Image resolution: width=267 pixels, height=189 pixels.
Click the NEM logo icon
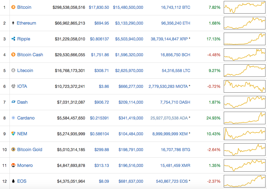coord(13,134)
